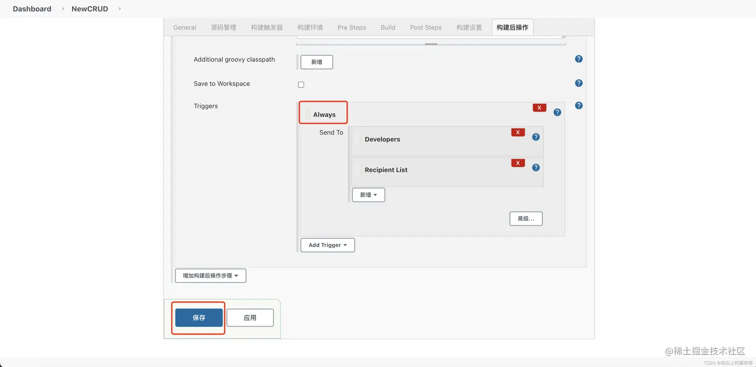This screenshot has height=367, width=756.
Task: Open NewCRUD breadcrumb link
Action: click(x=89, y=9)
